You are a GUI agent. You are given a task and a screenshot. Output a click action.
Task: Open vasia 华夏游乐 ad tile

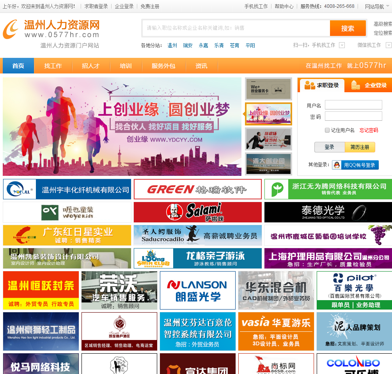pyautogui.click(x=276, y=331)
